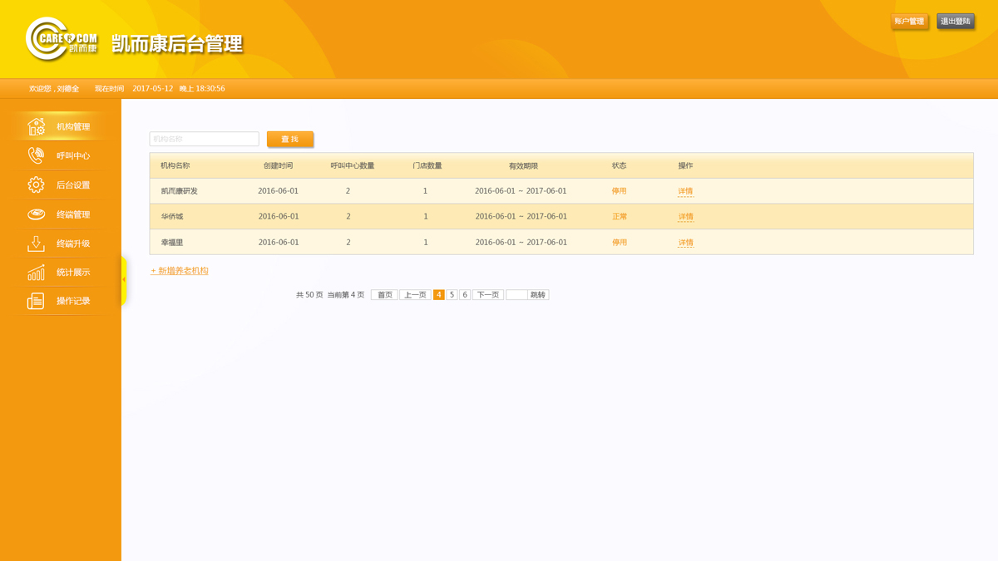Image resolution: width=998 pixels, height=561 pixels.
Task: Click the 门店数量 column header
Action: pos(427,166)
